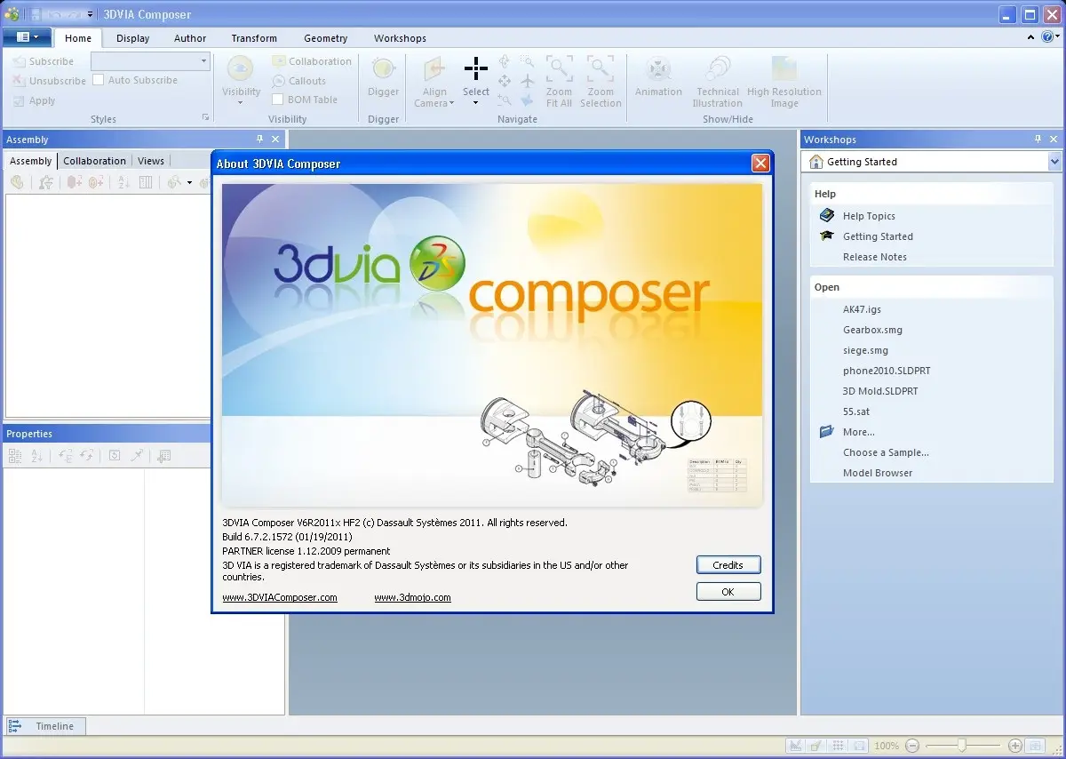Open the Quick Access Toolbar customize arrow
1066x759 pixels.
(90, 14)
